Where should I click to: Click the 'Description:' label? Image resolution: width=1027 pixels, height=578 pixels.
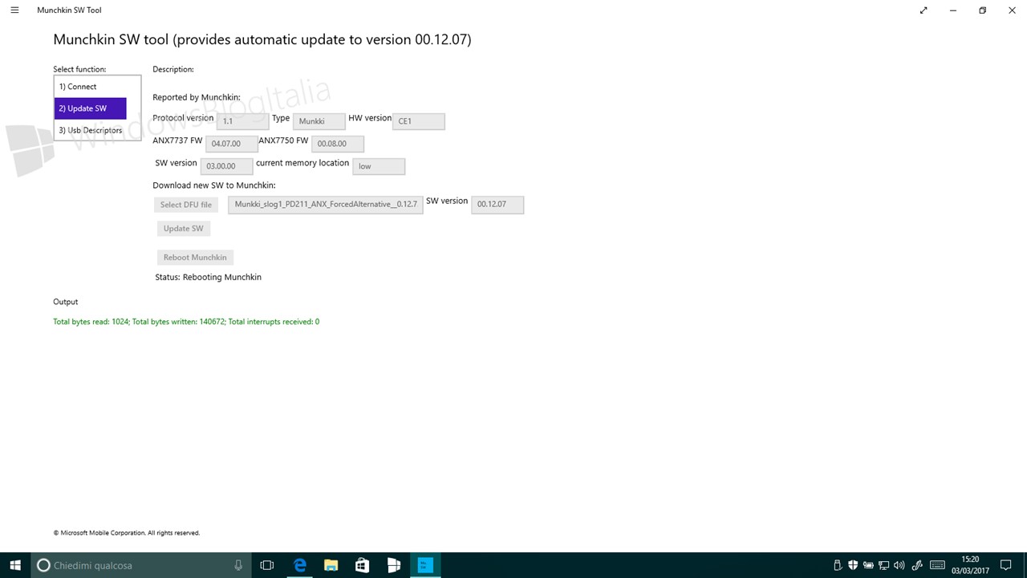pos(173,69)
